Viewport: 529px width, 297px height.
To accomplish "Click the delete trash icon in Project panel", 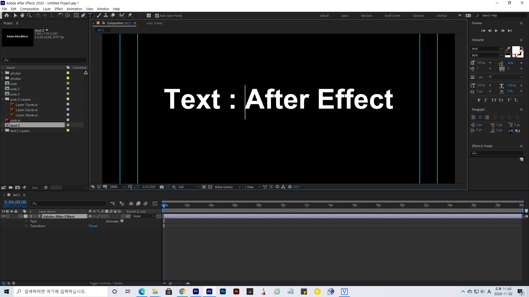I will click(x=46, y=188).
